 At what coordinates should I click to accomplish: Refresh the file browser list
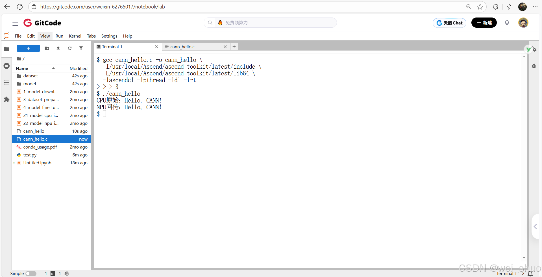(x=70, y=48)
